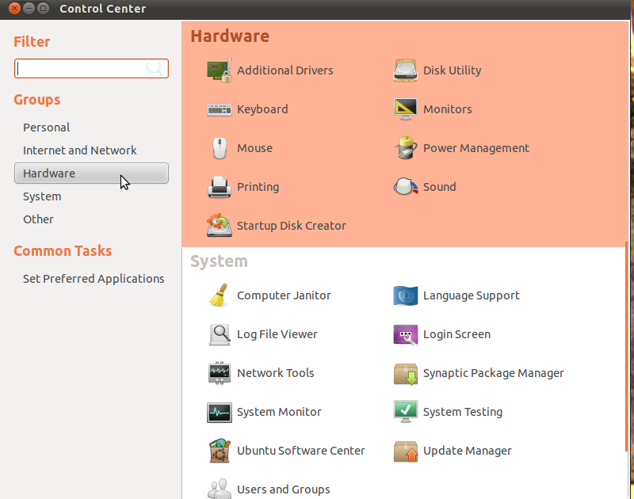This screenshot has width=634, height=499.
Task: Click the Computer Janitor broom icon
Action: pos(220,295)
